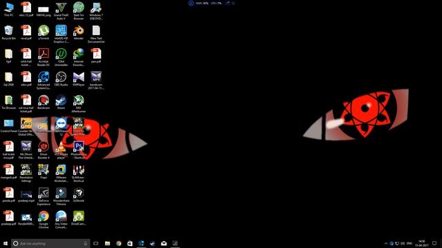Expand the system tray hidden icons arrow
Screen dimensions: 442x248
point(386,243)
